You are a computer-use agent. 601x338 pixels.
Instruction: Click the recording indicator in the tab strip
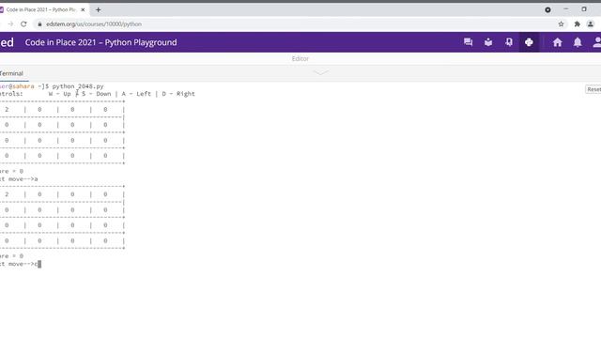(547, 10)
